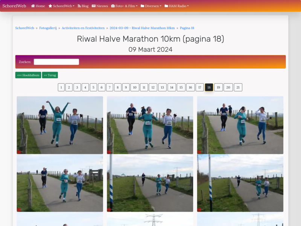This screenshot has height=226, width=301.
Task: Open the SchorelWeb breadcrumb link
Action: tap(24, 28)
